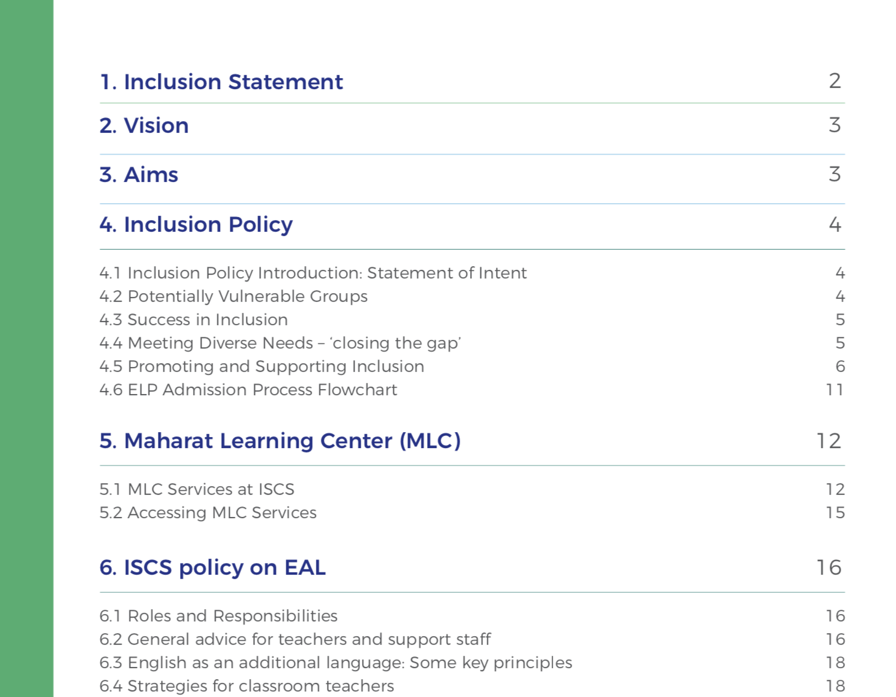The width and height of the screenshot is (896, 697).
Task: Go to '5.2 Accessing MLC Services'
Action: 208,513
